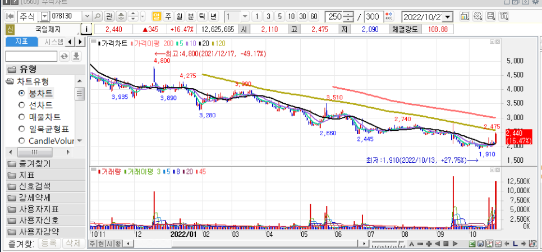The image size is (542, 252).
Task: Switch to tick (틱) period
Action: 203,16
